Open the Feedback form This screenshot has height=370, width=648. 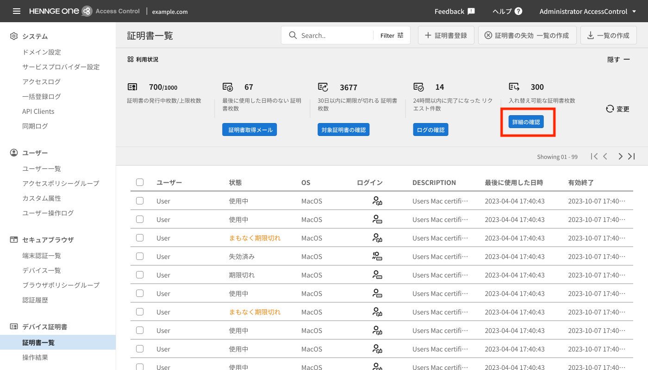point(455,11)
